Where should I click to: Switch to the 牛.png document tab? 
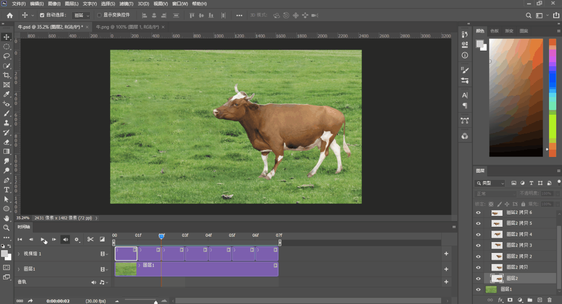click(x=128, y=27)
